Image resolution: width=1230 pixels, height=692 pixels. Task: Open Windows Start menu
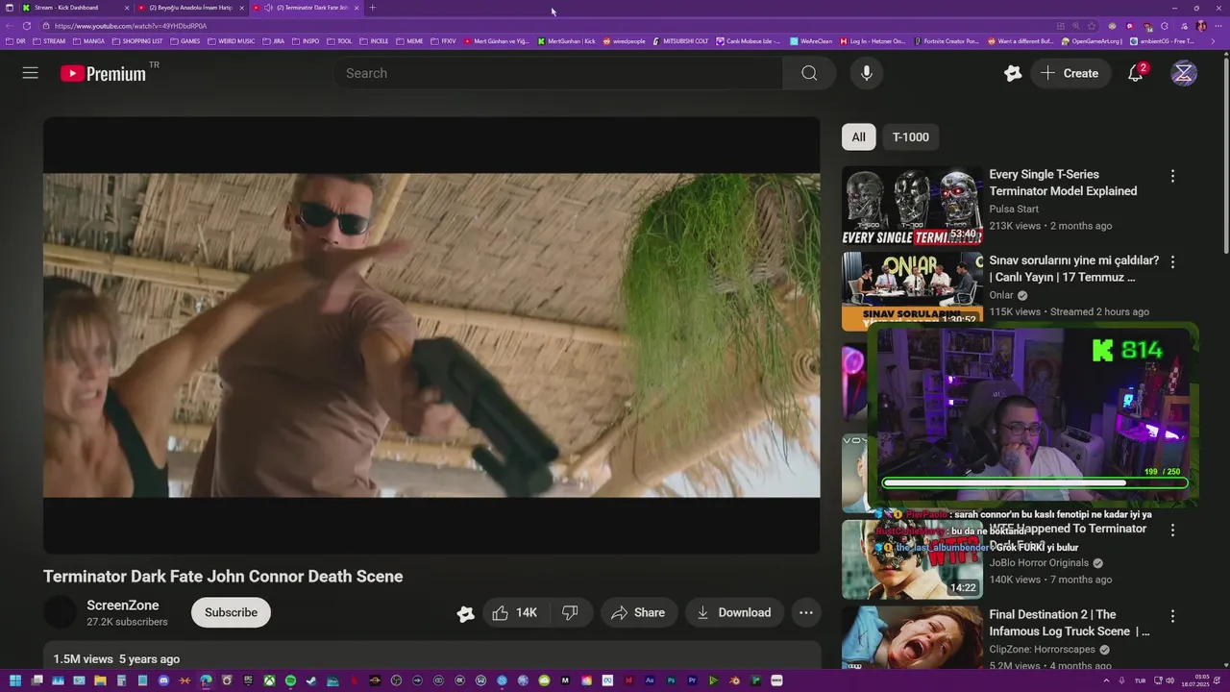pos(15,680)
